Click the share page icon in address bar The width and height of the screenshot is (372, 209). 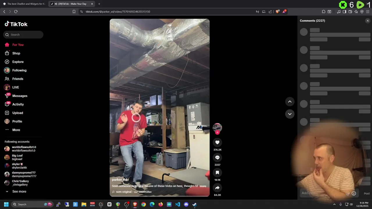(270, 12)
